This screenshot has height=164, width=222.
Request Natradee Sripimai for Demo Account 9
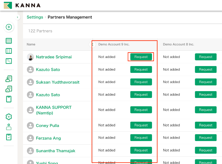141,57
